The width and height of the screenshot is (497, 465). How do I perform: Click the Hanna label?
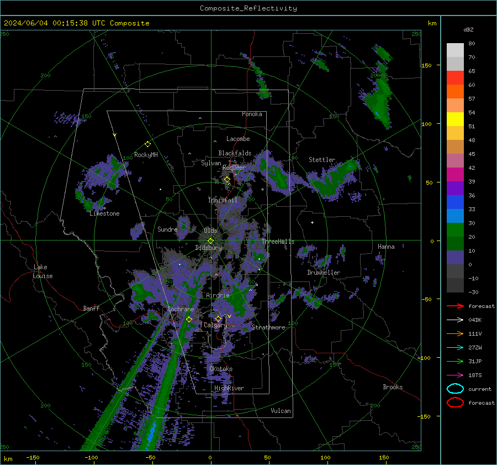(x=386, y=247)
